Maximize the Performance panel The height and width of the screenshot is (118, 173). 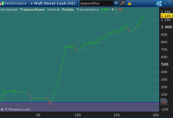pos(170,3)
